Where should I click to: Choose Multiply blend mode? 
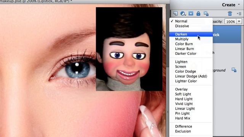191,39
